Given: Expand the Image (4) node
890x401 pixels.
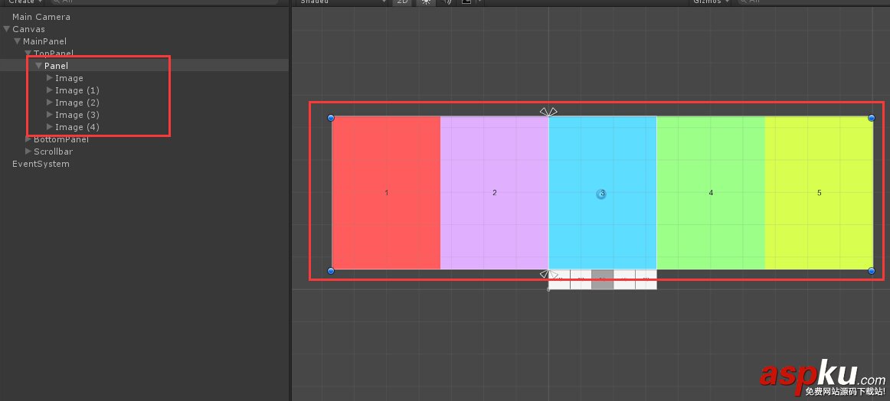Looking at the screenshot, I should click(x=49, y=127).
